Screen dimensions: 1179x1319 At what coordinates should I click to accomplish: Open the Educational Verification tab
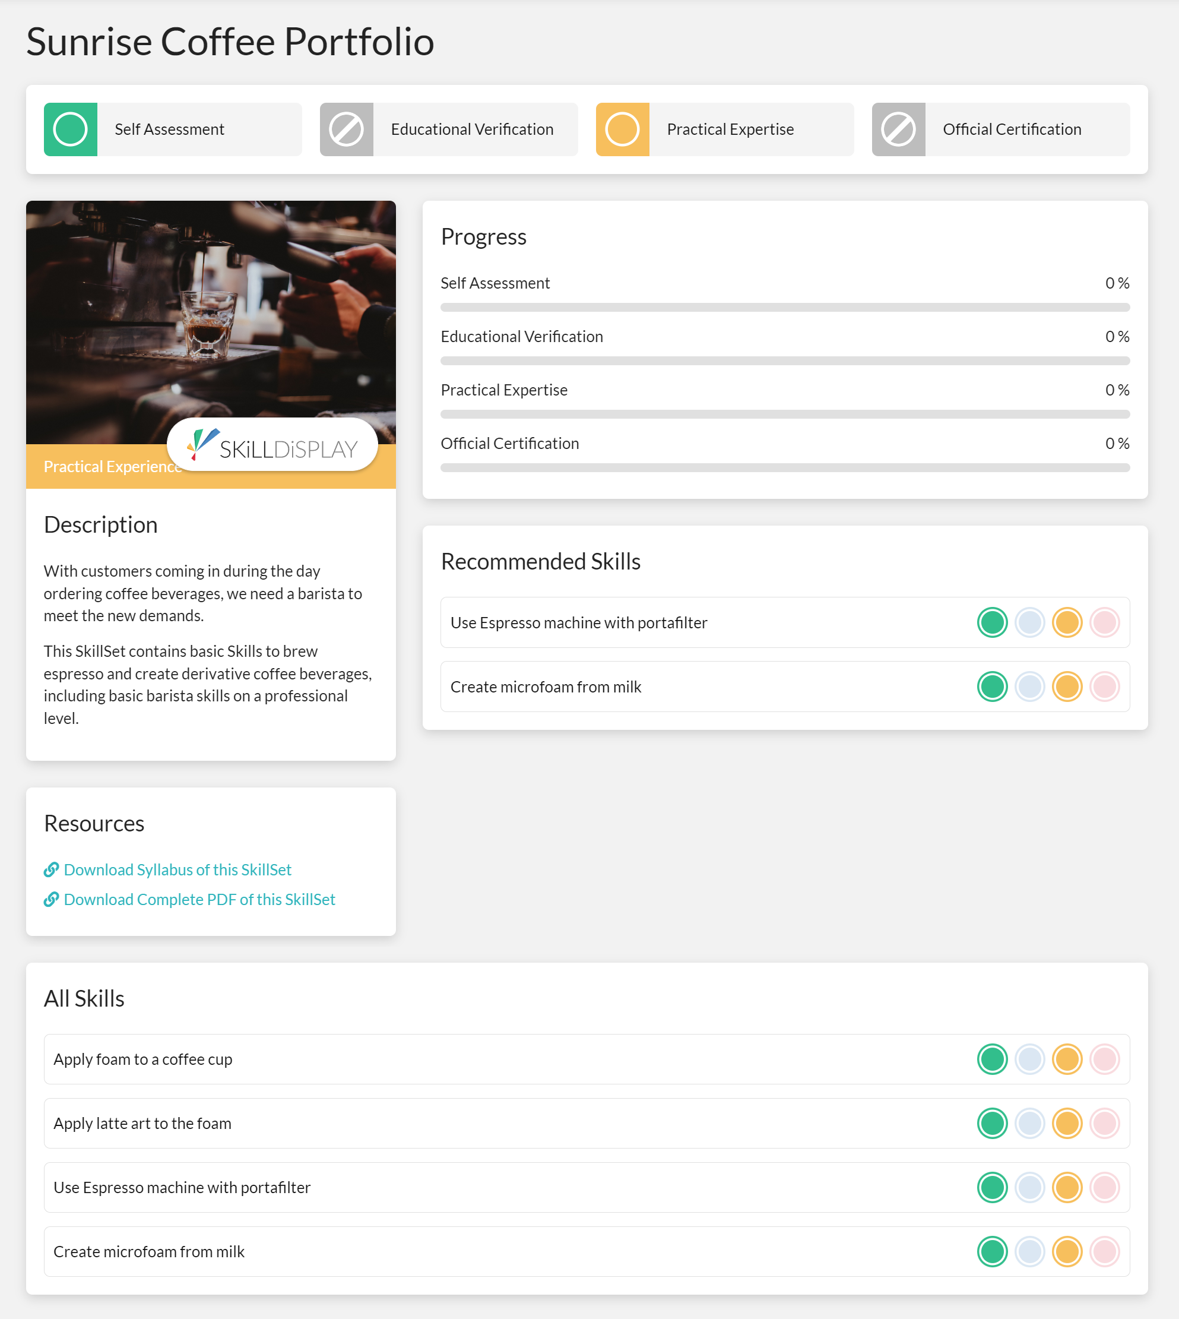tap(449, 129)
